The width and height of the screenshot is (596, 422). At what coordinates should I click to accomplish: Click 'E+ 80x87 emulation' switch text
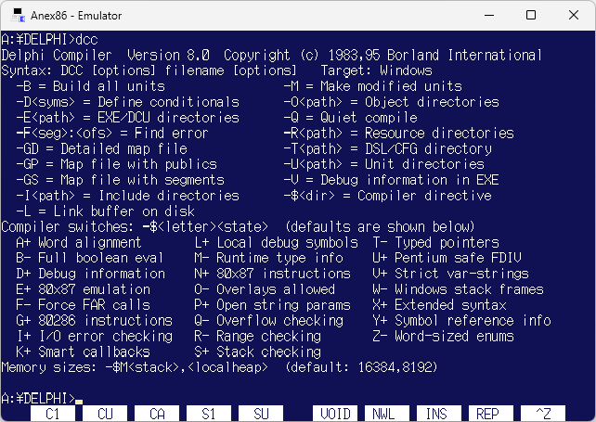[83, 289]
